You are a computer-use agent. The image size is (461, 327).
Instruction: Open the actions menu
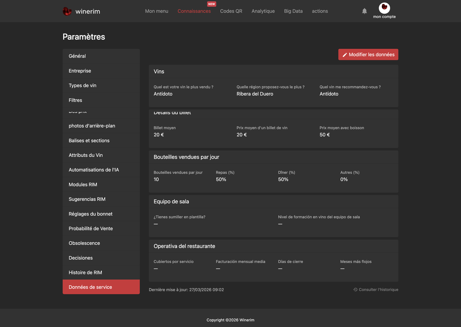320,11
